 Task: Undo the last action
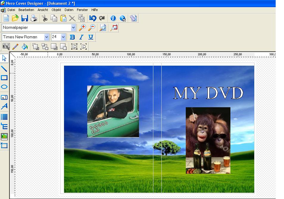click(93, 18)
